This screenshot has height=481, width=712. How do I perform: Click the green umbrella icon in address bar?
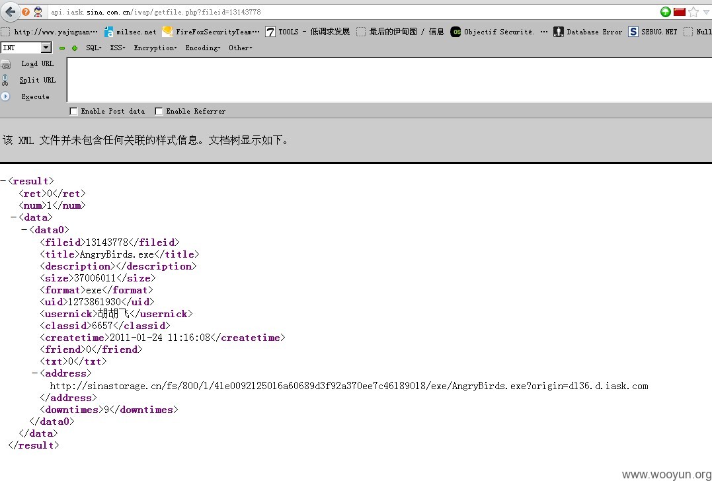pos(665,13)
